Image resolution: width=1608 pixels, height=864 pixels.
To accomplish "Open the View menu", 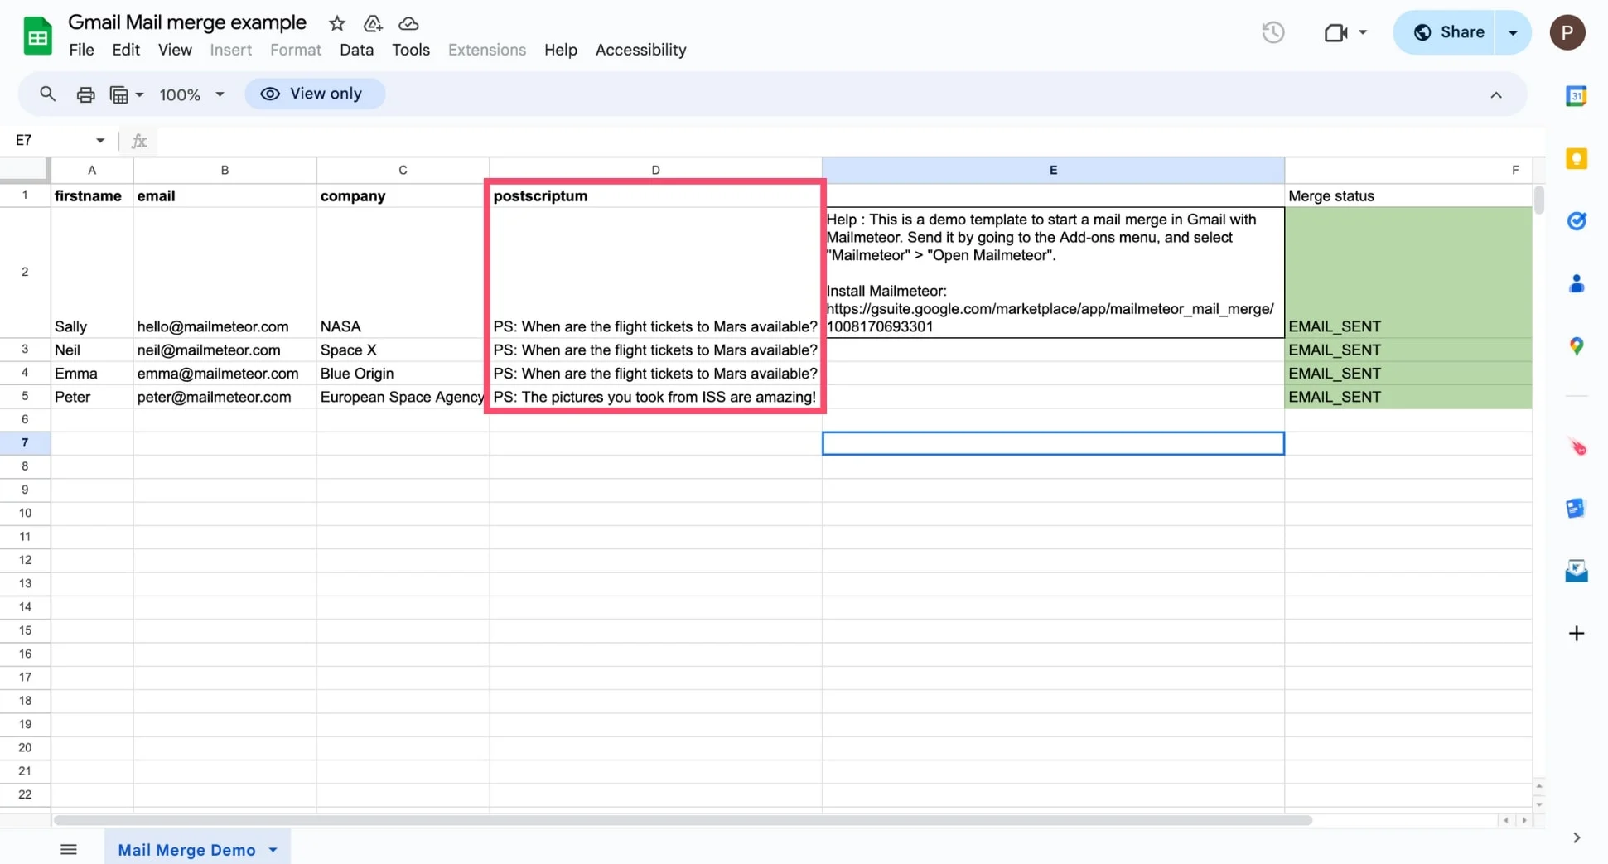I will pyautogui.click(x=175, y=50).
